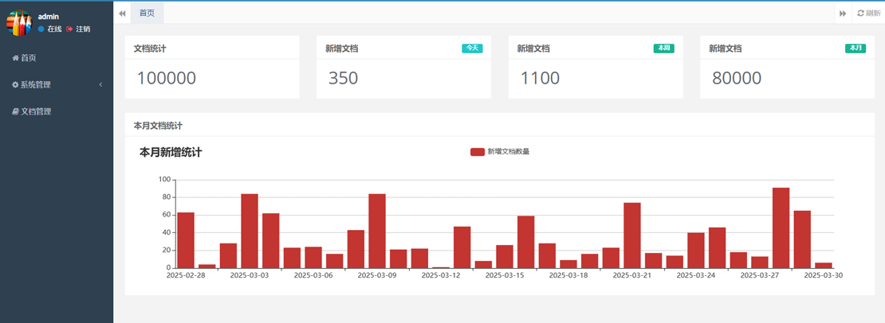Screen dimensions: 885x323
Task: Click the 今天 badge label
Action: coord(472,49)
